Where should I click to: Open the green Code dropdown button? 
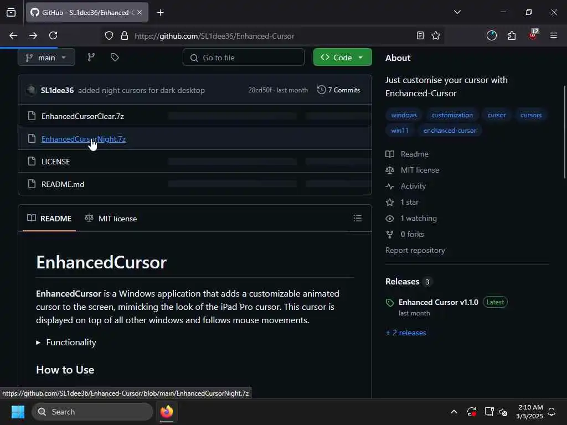click(342, 58)
